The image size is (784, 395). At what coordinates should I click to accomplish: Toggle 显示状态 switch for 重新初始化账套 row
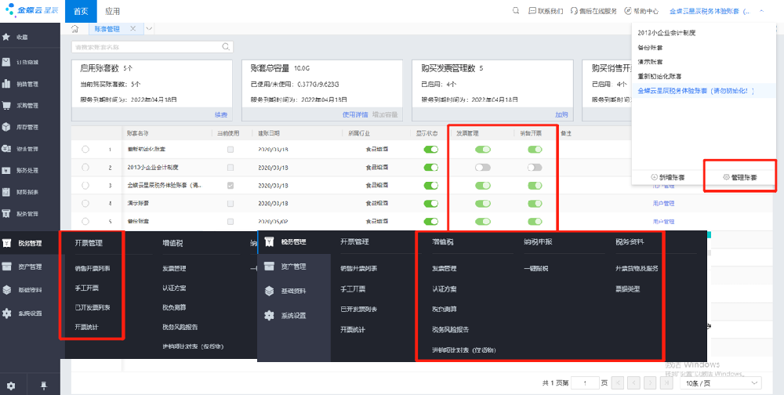pos(431,149)
